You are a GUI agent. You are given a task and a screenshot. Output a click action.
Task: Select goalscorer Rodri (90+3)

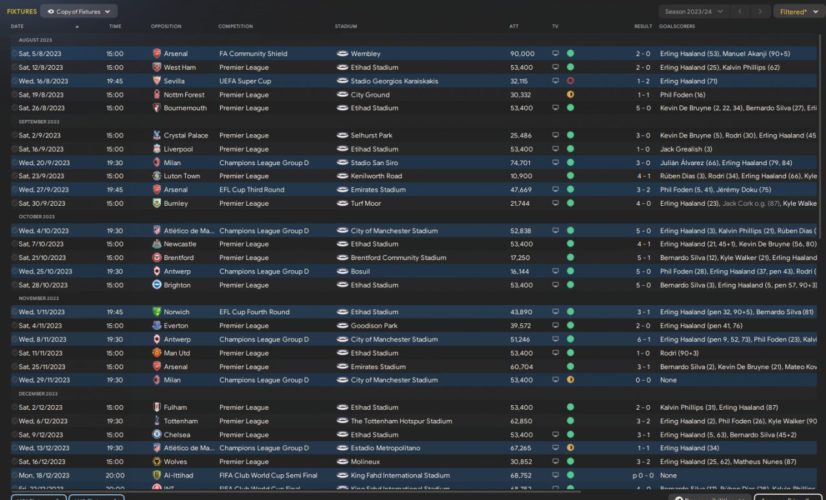[x=680, y=353]
